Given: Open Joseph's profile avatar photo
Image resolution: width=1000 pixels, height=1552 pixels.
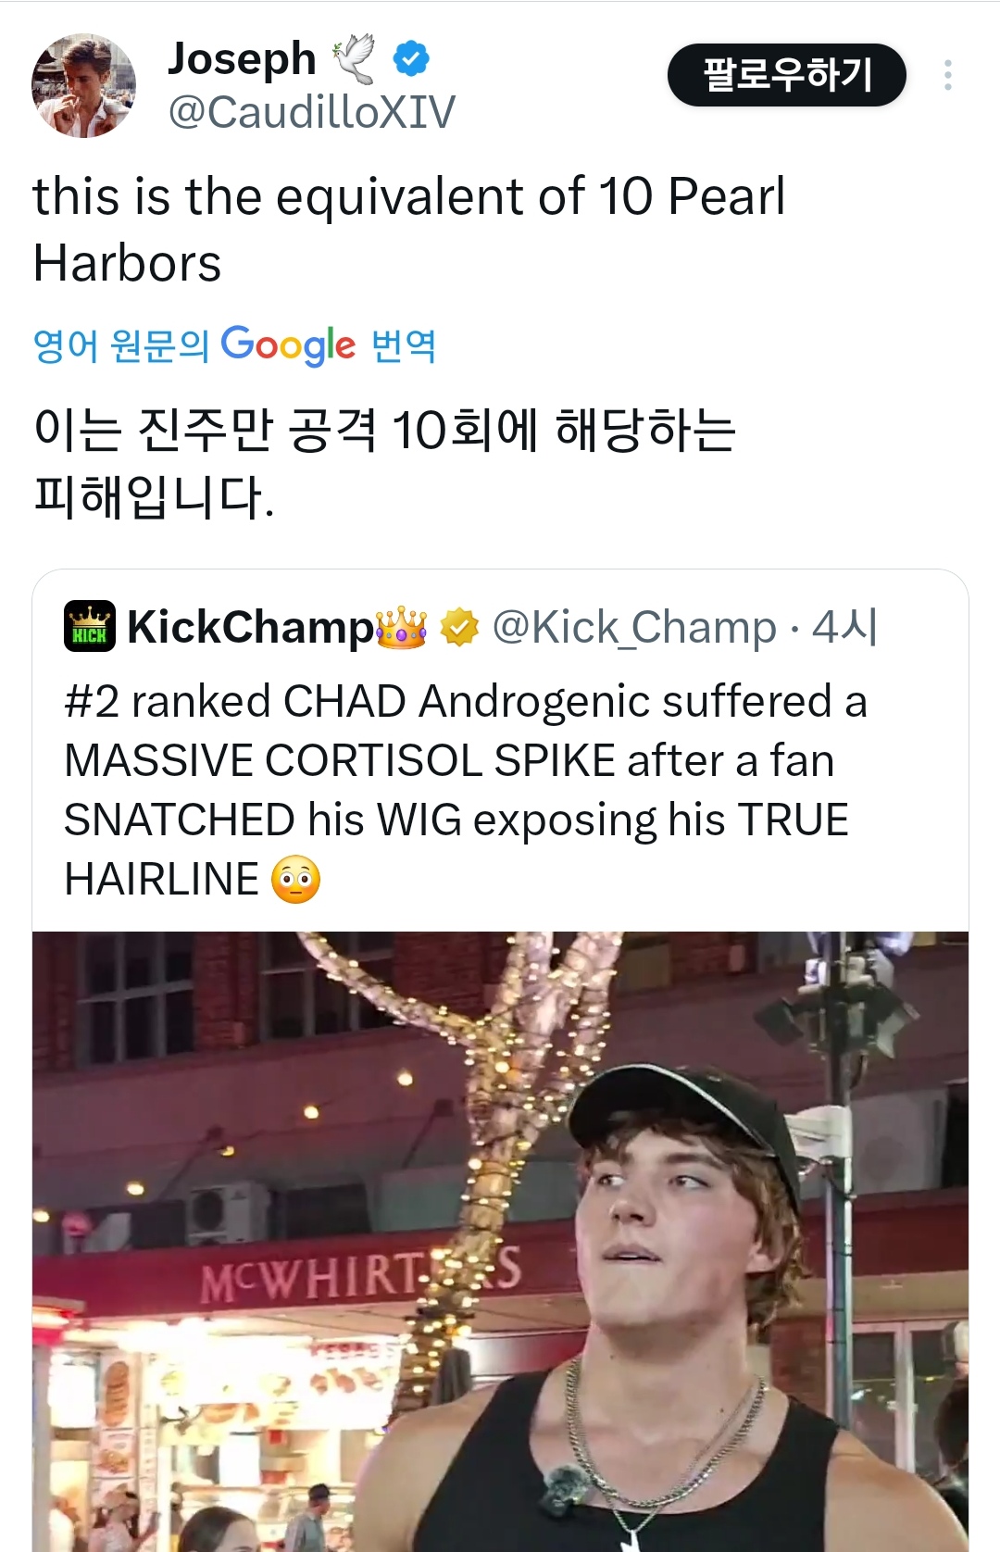Looking at the screenshot, I should click(x=83, y=86).
